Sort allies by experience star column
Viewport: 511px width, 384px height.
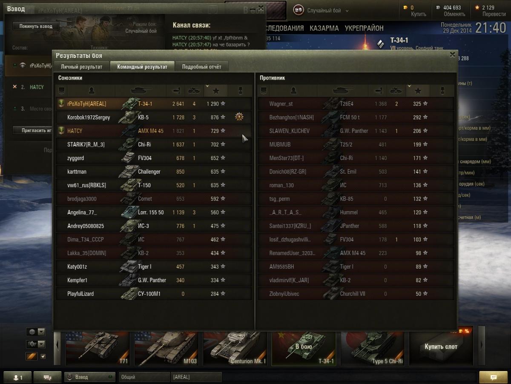coord(215,90)
